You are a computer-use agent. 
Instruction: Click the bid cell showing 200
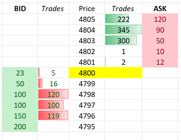coord(20,126)
